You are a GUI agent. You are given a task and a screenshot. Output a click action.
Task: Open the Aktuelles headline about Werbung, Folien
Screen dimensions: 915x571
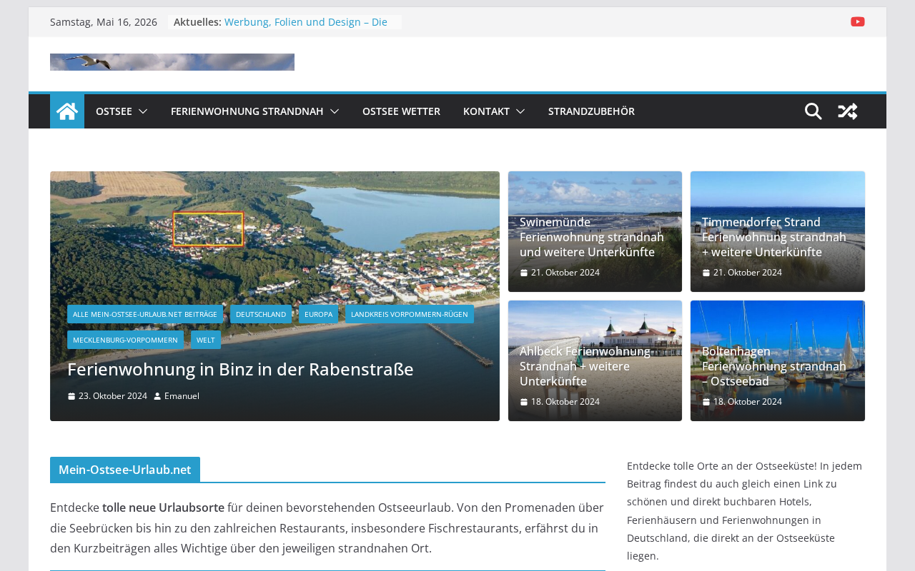click(x=306, y=22)
